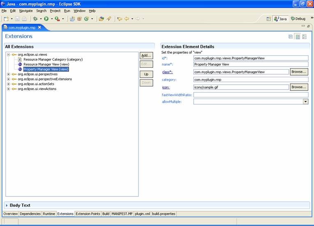
Task: Click Browse... next to class field
Action: [x=299, y=71]
